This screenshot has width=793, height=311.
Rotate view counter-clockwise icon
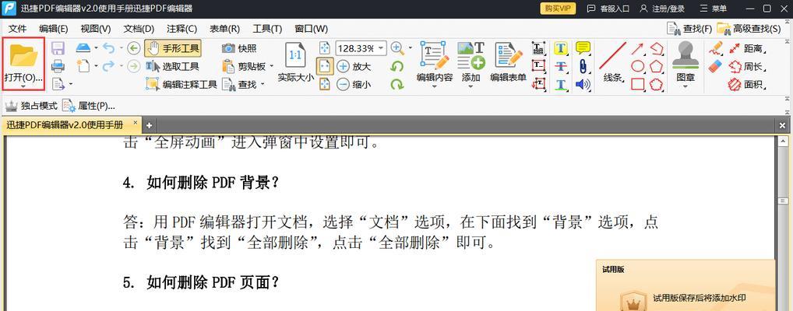[397, 67]
